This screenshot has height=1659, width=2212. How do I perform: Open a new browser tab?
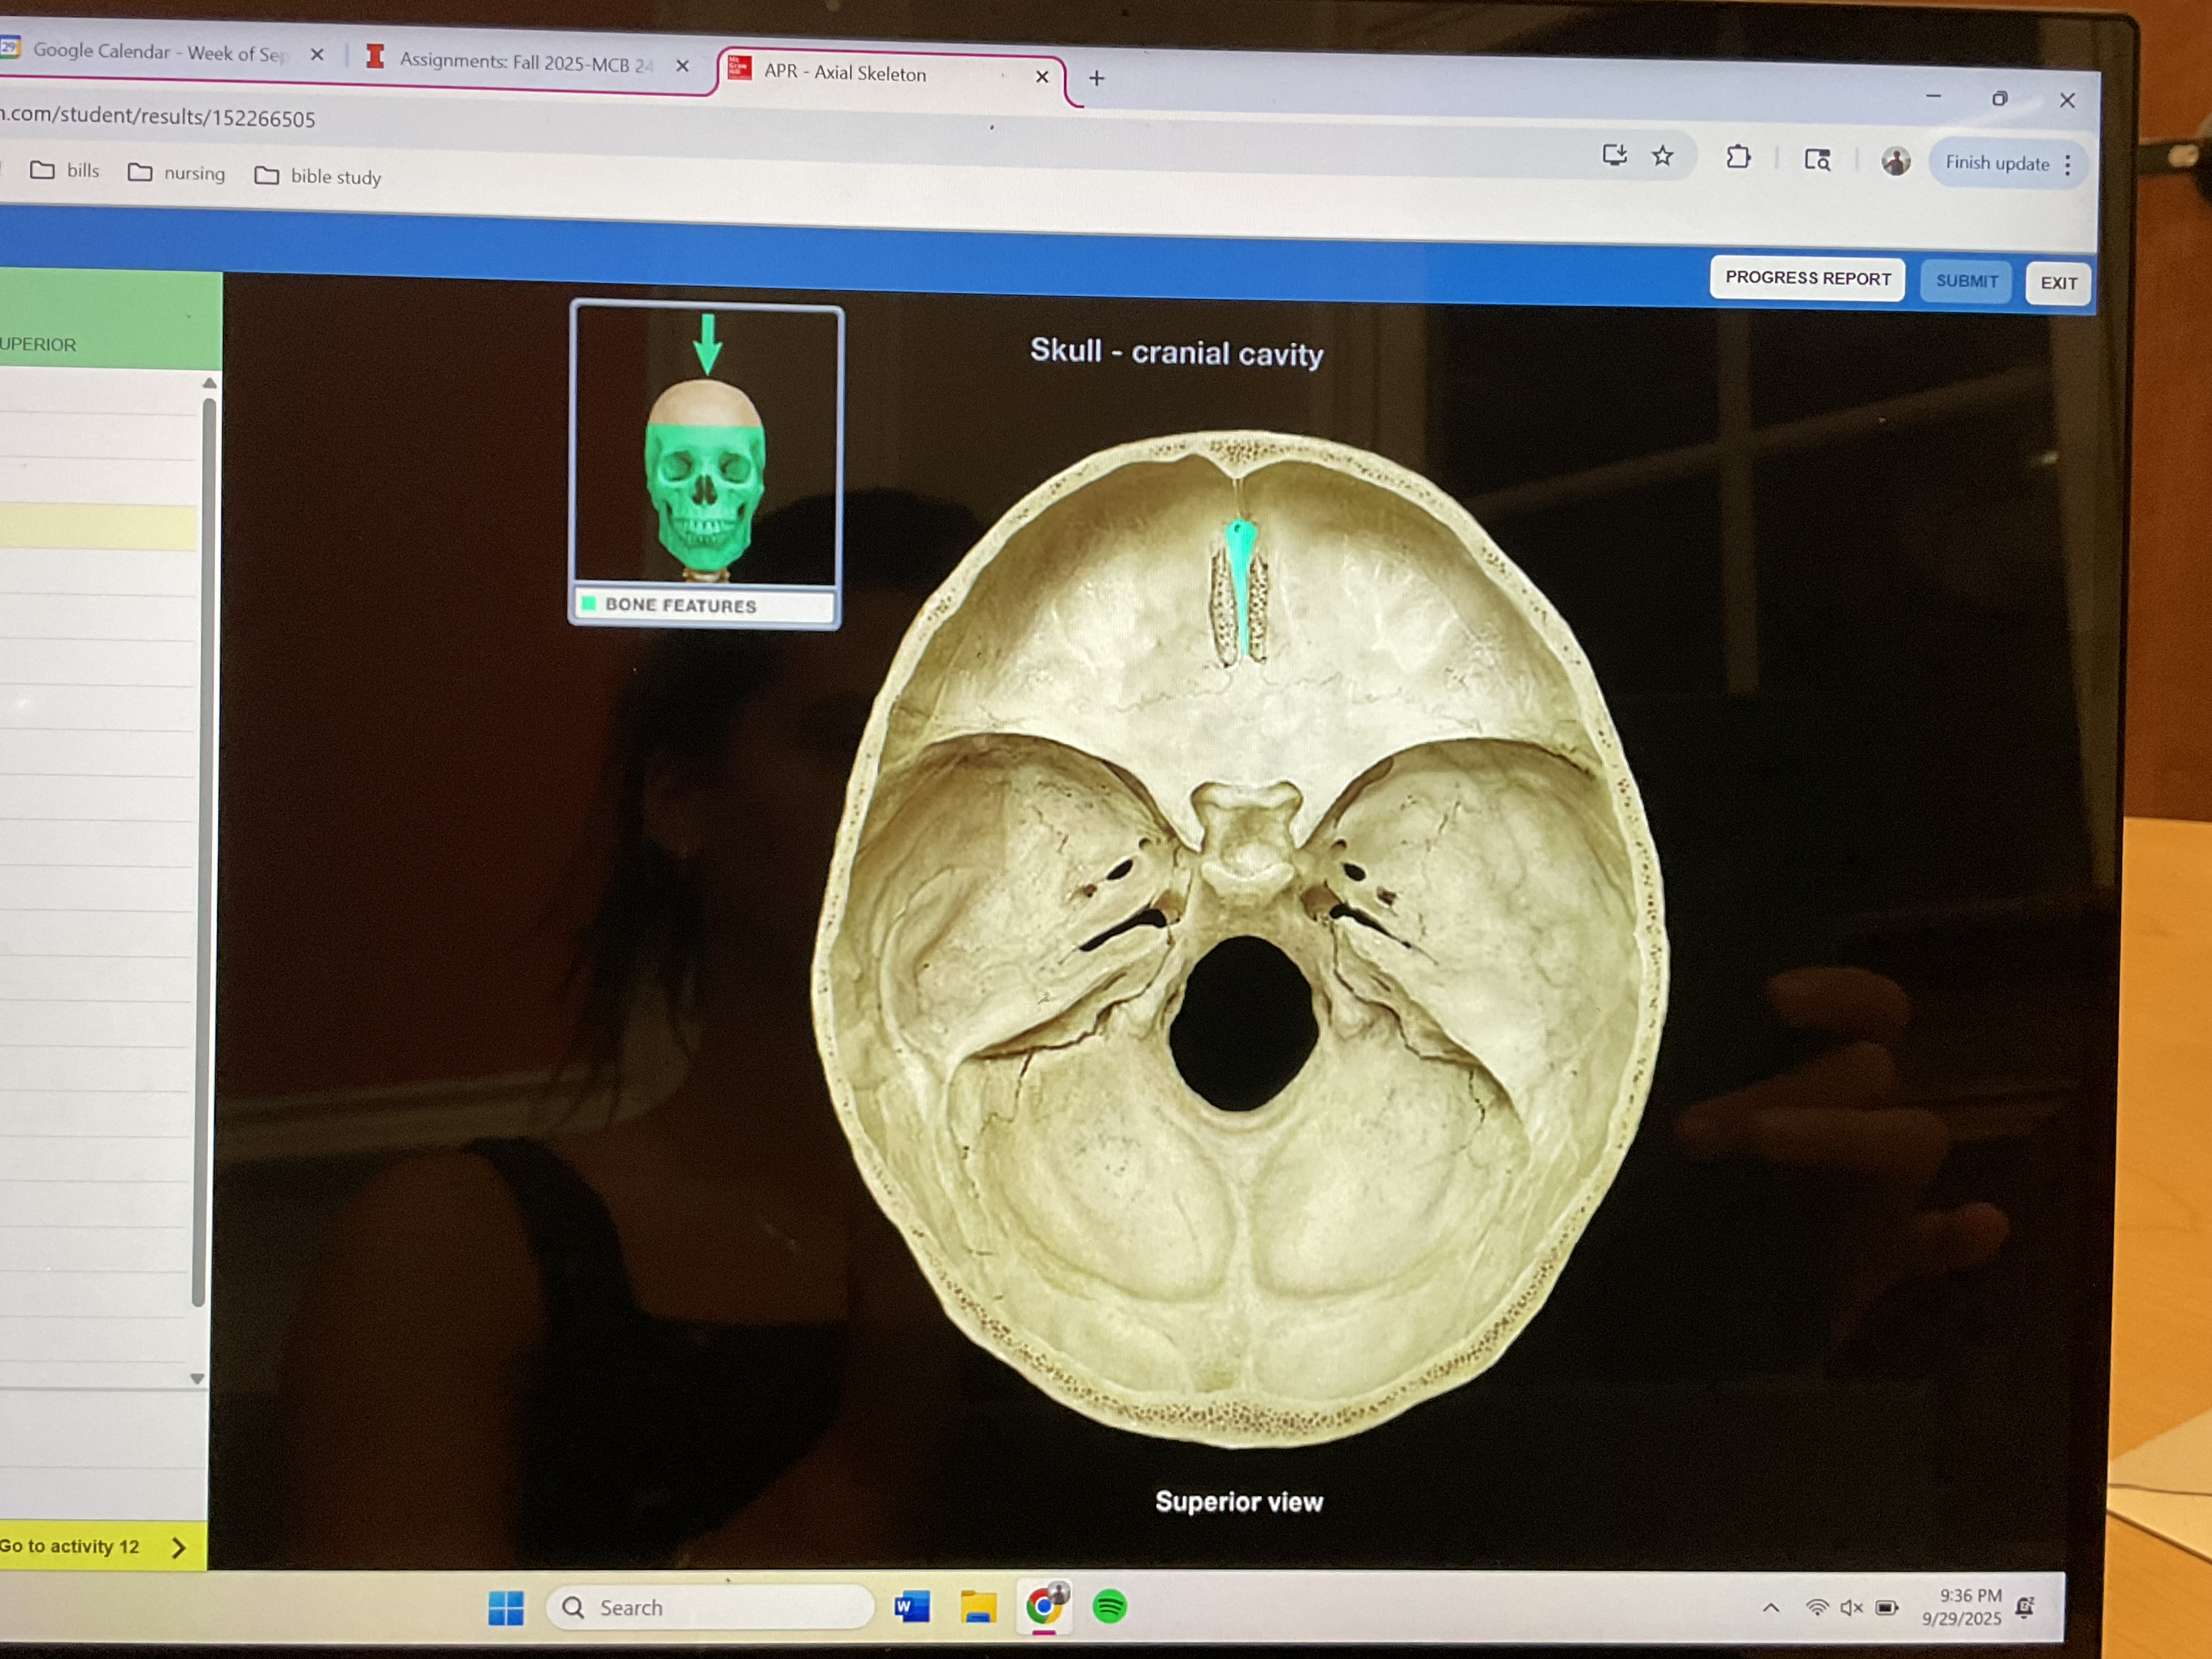(x=1096, y=78)
